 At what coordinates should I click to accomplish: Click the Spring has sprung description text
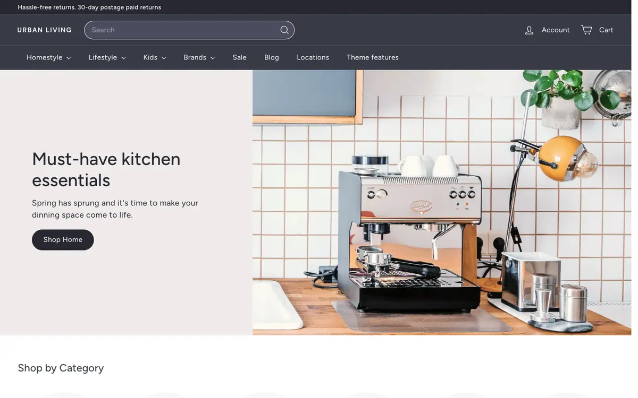[x=115, y=209]
